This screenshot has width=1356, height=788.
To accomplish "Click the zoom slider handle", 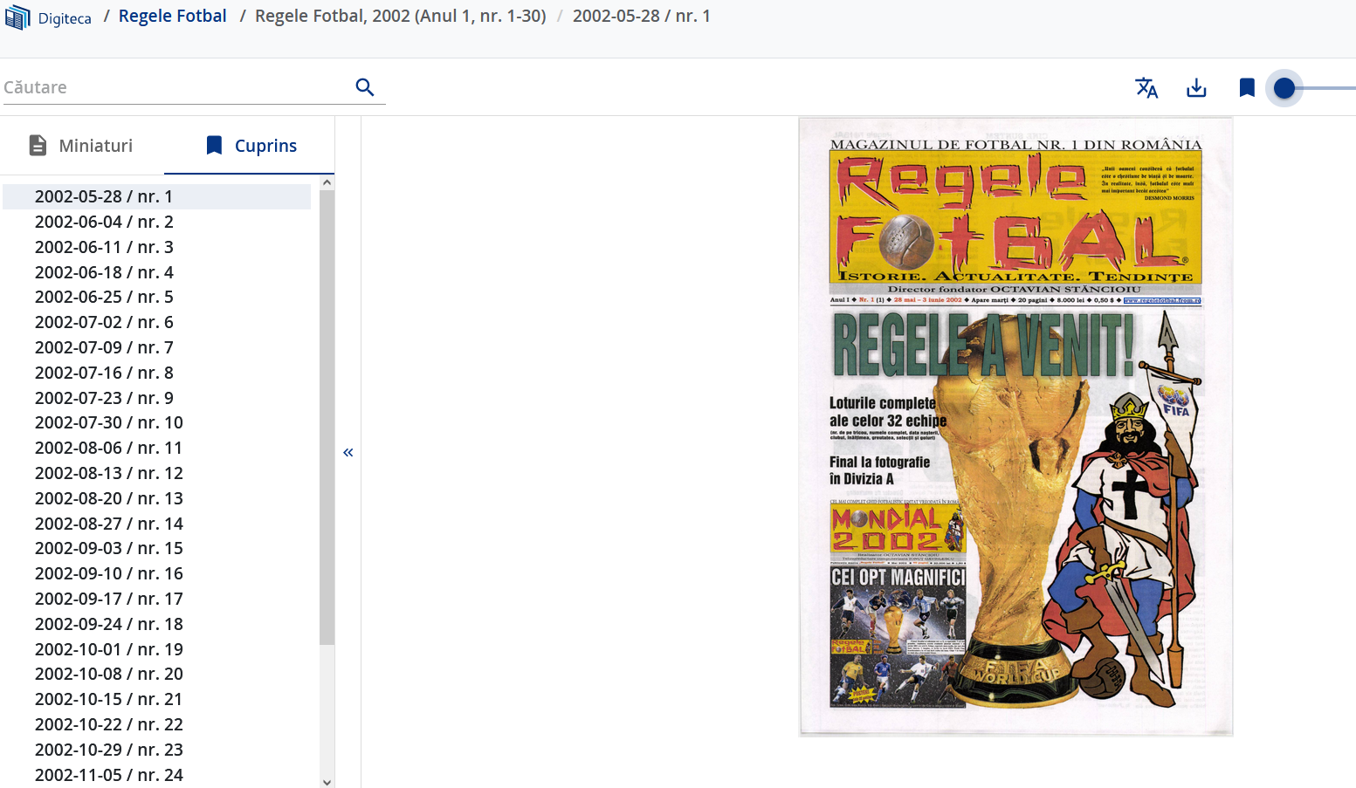I will (1284, 88).
